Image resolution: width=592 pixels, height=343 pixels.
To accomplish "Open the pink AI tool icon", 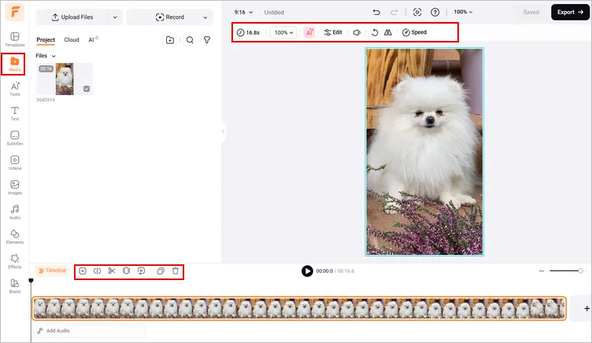I will [309, 32].
